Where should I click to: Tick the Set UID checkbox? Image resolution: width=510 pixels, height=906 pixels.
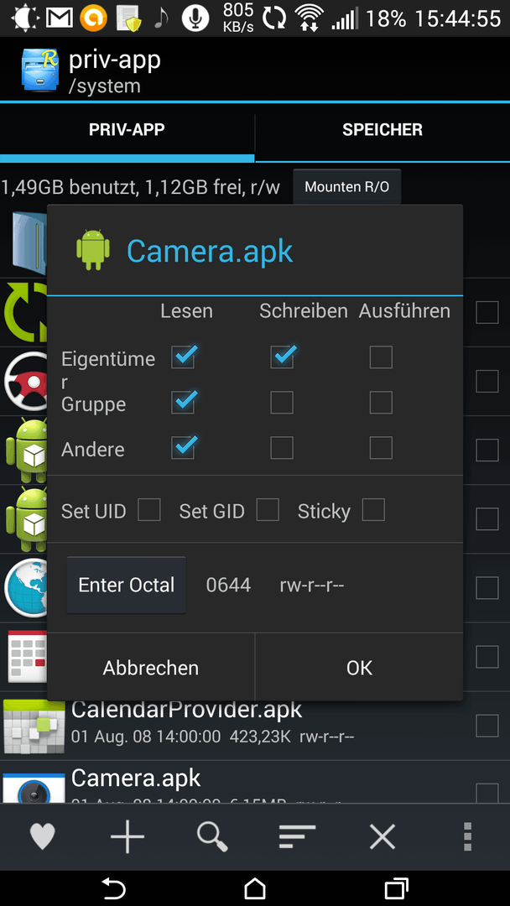[149, 510]
